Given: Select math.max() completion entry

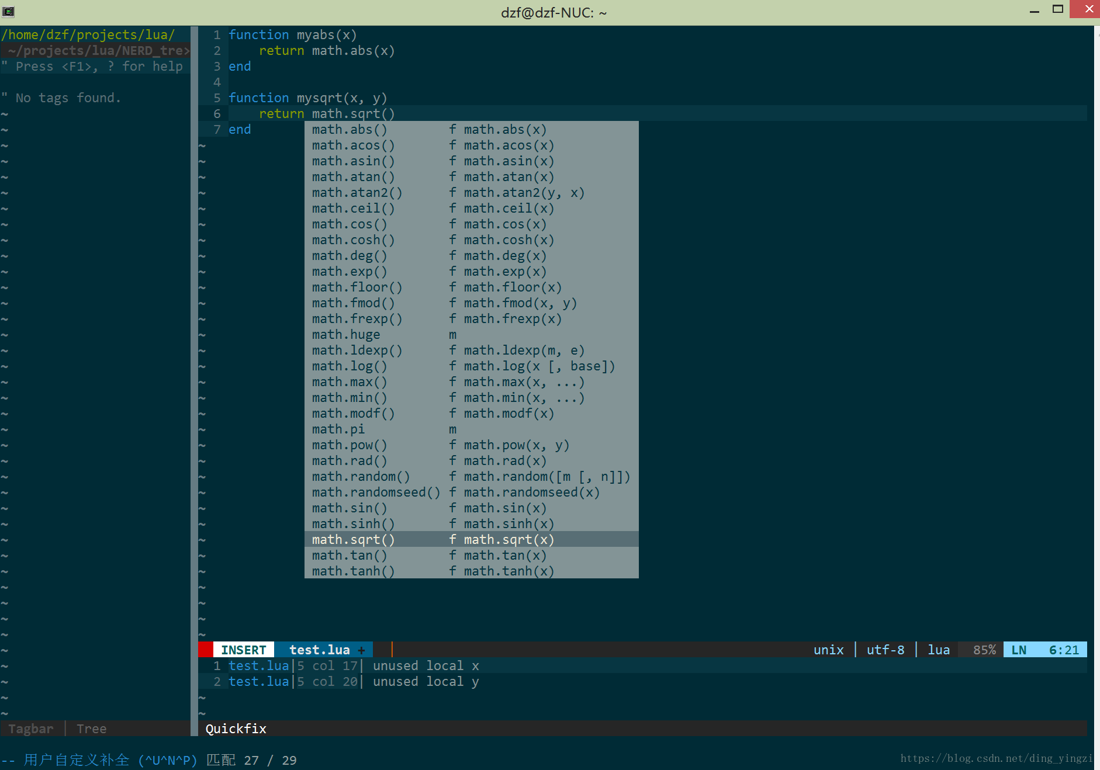Looking at the screenshot, I should pyautogui.click(x=472, y=382).
